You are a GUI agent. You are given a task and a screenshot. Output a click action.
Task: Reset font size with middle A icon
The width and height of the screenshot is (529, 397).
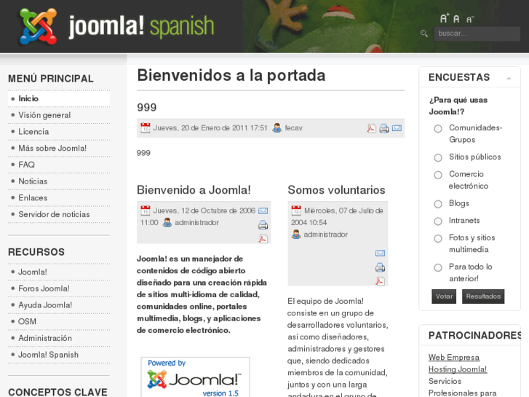(456, 19)
